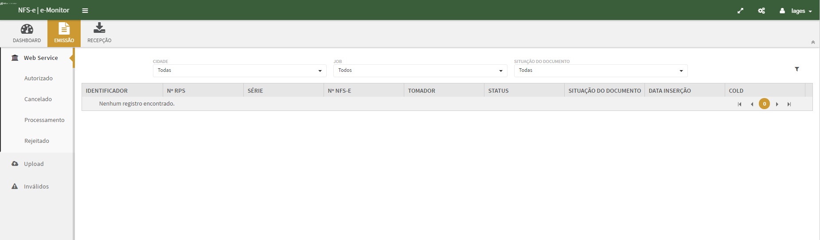Sort by the Tomador column header
Viewport: 820px width, 240px height.
point(444,90)
